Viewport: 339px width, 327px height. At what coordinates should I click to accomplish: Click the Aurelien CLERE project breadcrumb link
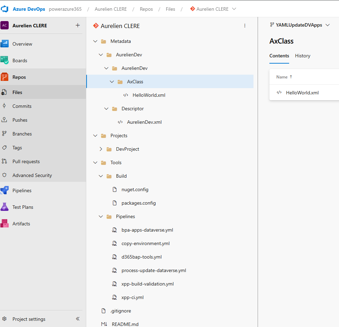click(x=111, y=9)
